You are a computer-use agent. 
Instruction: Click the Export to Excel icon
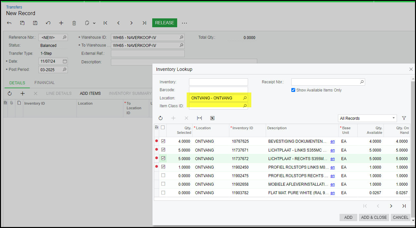tap(212, 118)
